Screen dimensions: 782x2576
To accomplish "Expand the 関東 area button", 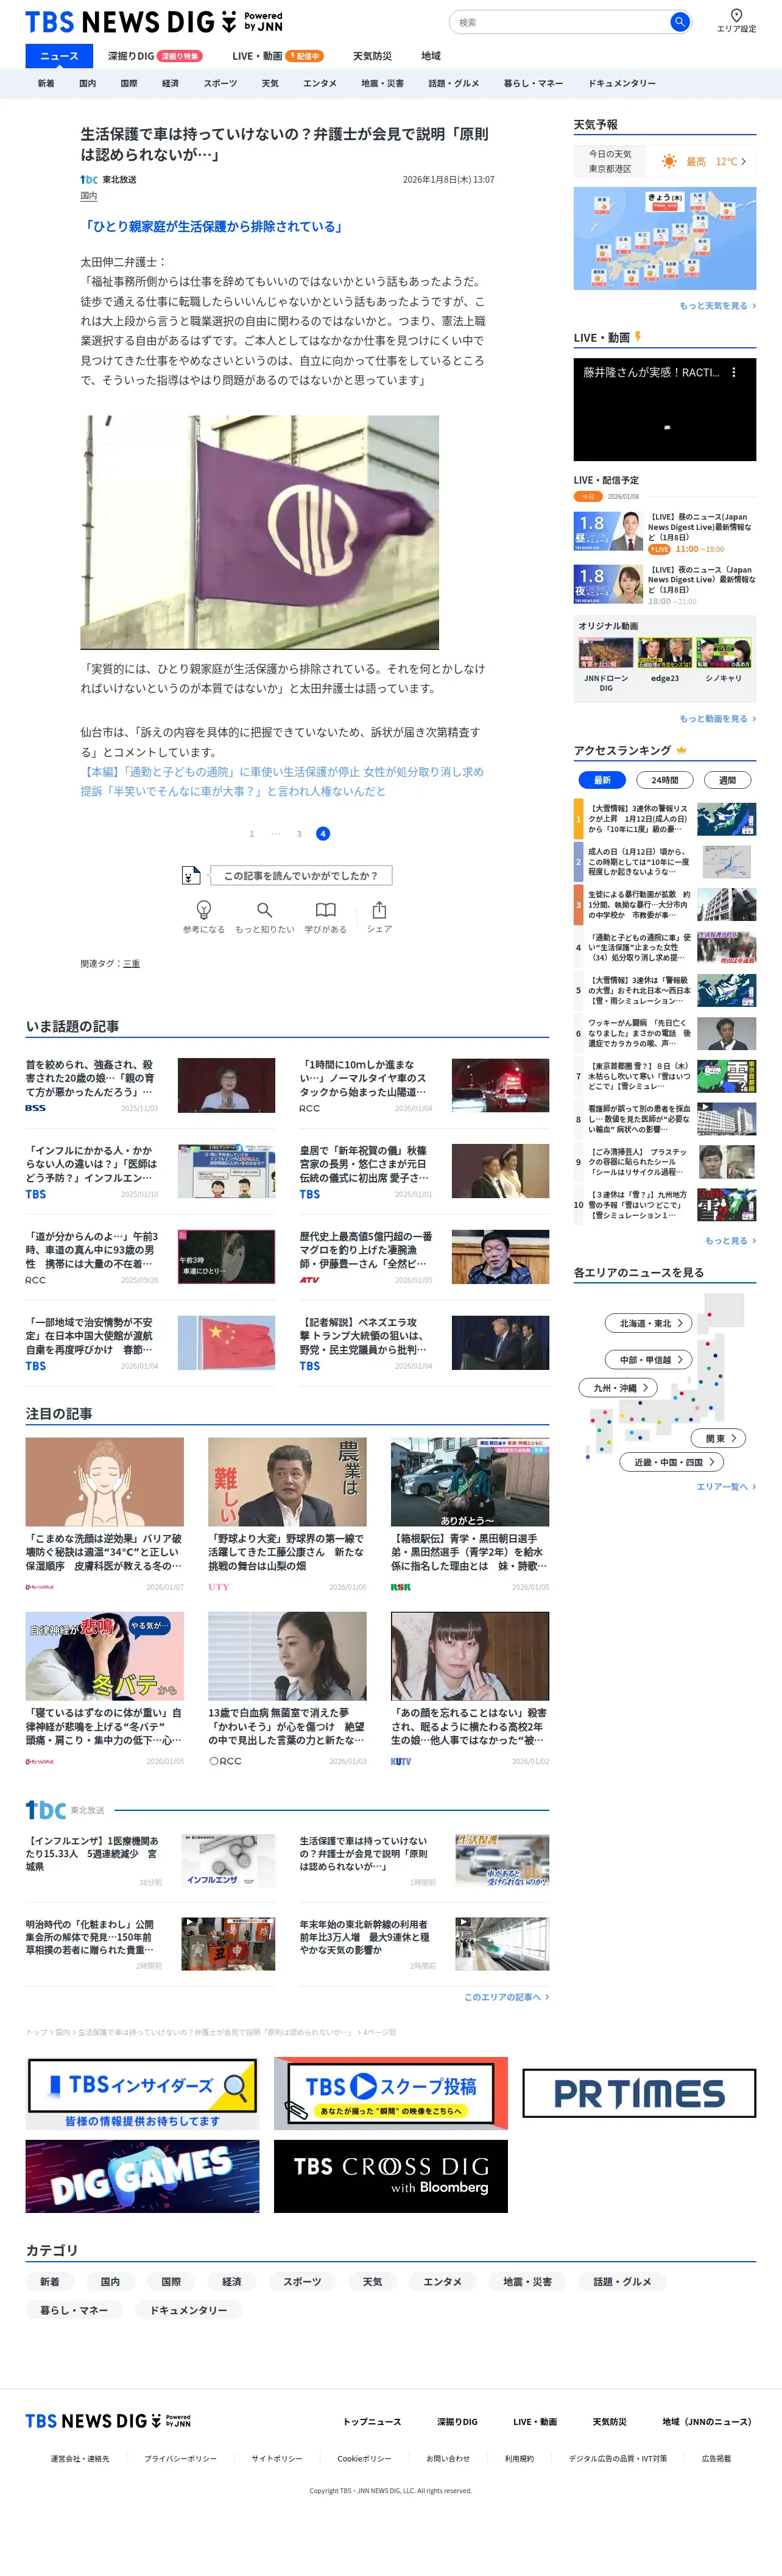I will pos(719,1438).
